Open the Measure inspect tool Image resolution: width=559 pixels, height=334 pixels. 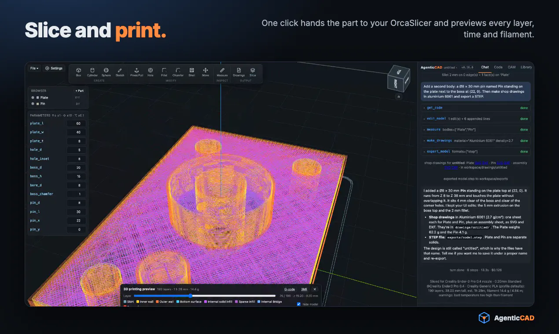coord(222,72)
